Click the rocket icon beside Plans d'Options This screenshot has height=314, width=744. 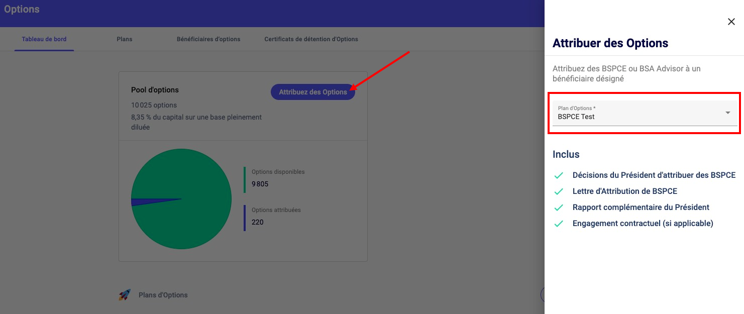pos(125,295)
